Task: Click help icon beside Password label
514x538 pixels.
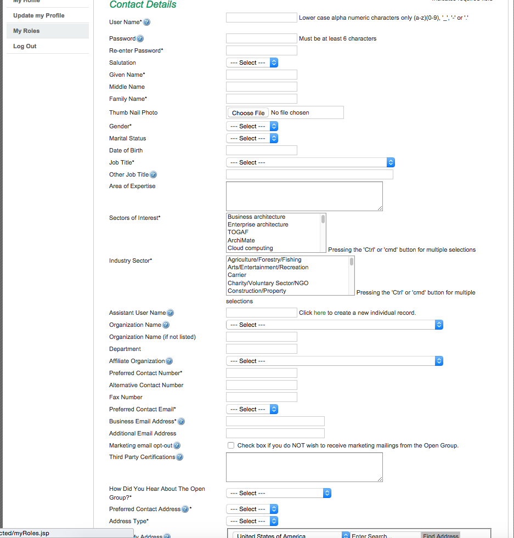Action: [x=140, y=39]
